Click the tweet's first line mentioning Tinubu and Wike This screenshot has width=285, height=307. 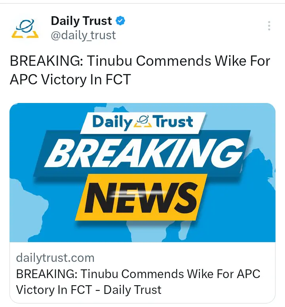pyautogui.click(x=140, y=61)
